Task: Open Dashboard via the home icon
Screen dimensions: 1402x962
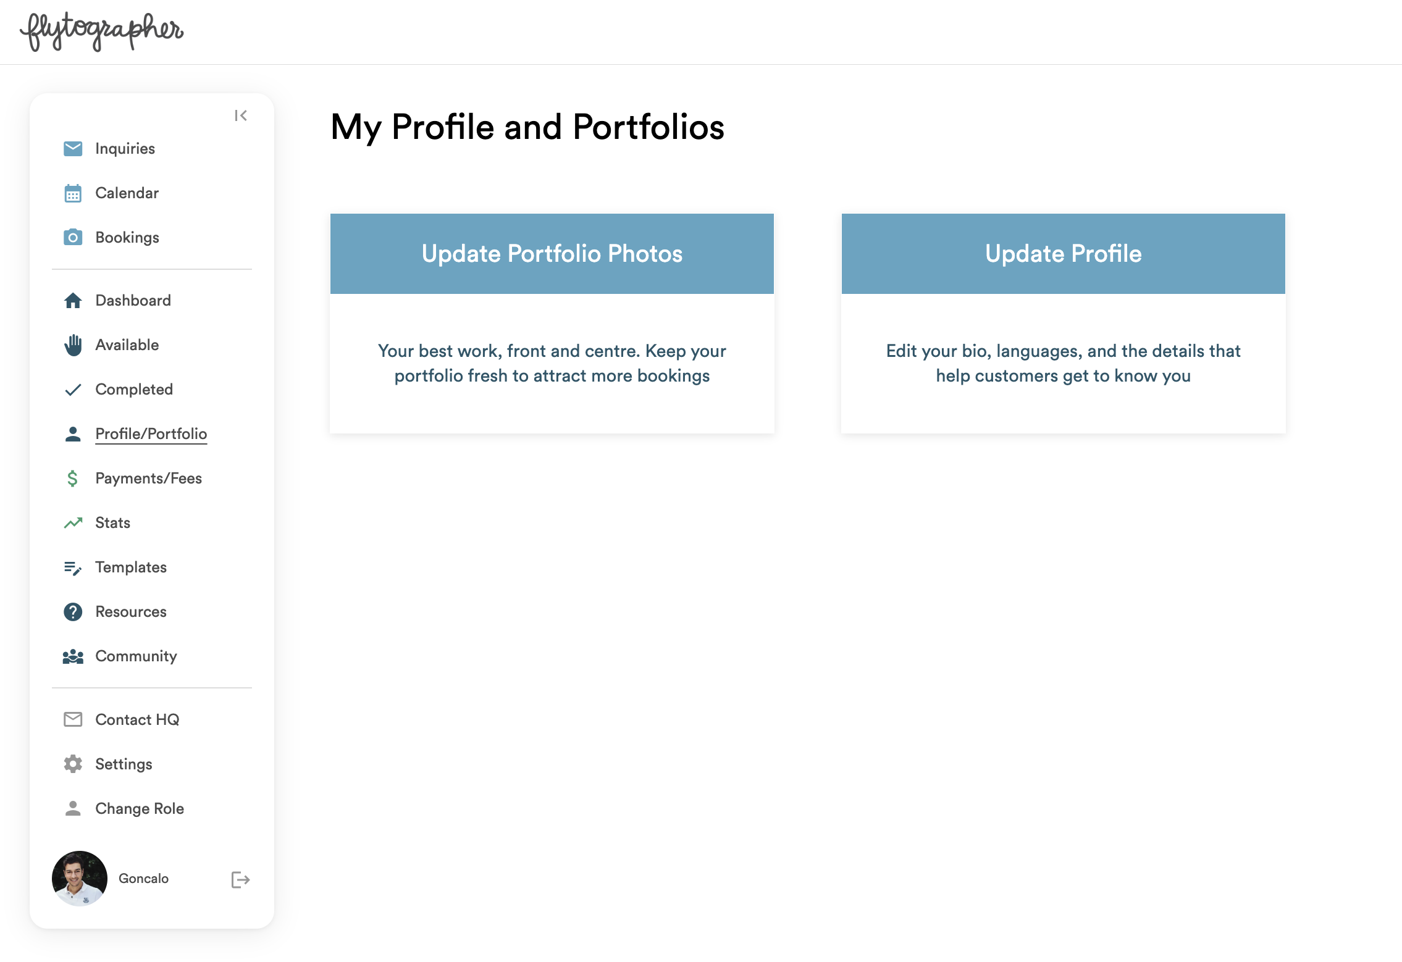Action: coord(73,301)
